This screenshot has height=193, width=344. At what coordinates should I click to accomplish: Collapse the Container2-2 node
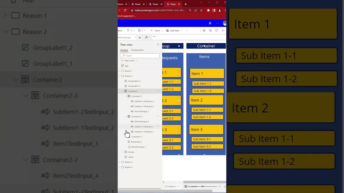point(126,117)
